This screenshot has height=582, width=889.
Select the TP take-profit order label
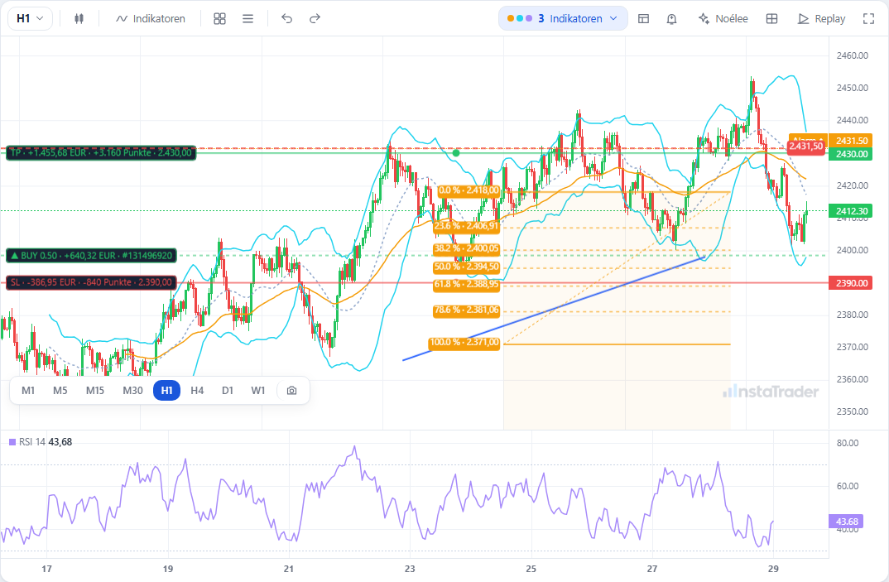coord(101,153)
